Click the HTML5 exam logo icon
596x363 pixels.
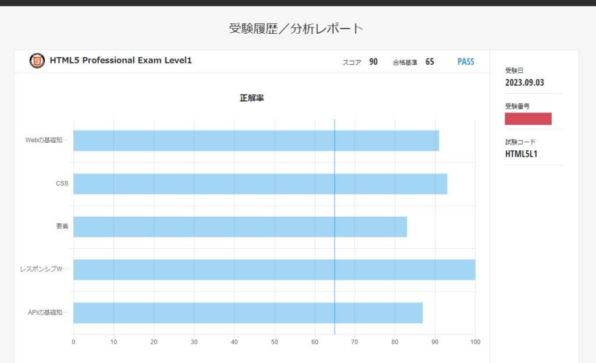(x=37, y=61)
